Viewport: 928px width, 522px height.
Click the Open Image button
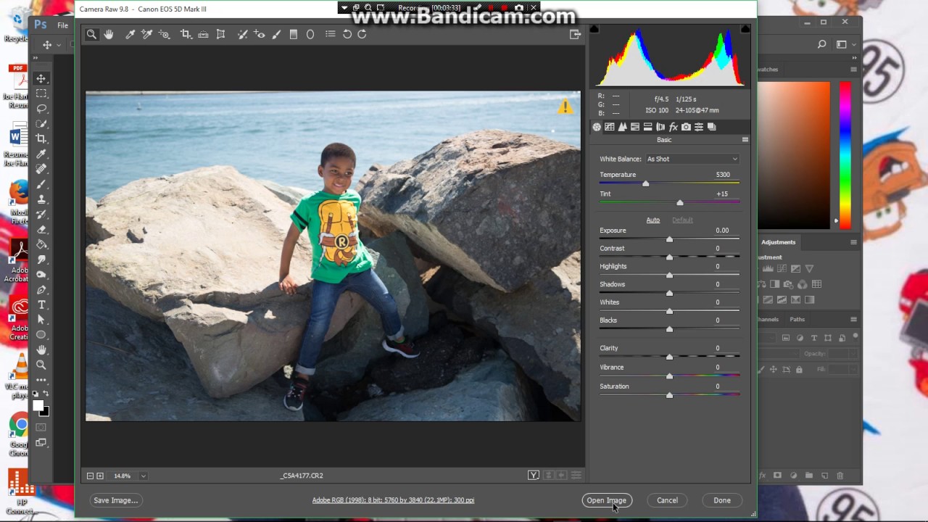click(606, 500)
